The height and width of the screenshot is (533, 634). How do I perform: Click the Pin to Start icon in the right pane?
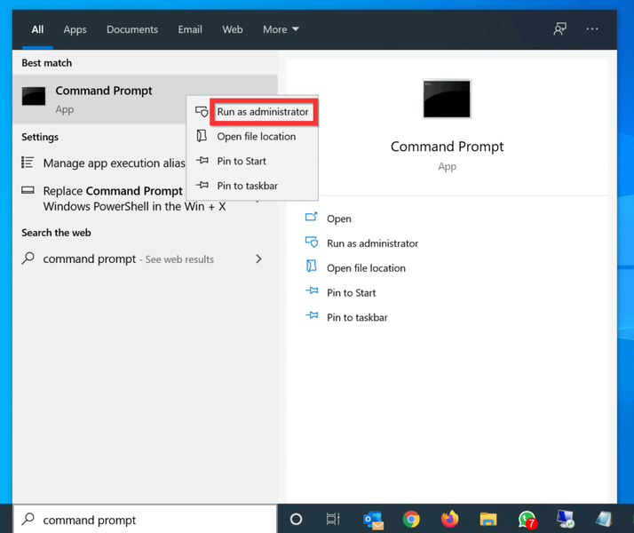(x=312, y=290)
